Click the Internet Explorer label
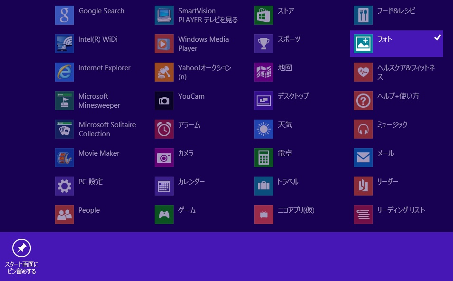The width and height of the screenshot is (453, 281). (x=104, y=68)
